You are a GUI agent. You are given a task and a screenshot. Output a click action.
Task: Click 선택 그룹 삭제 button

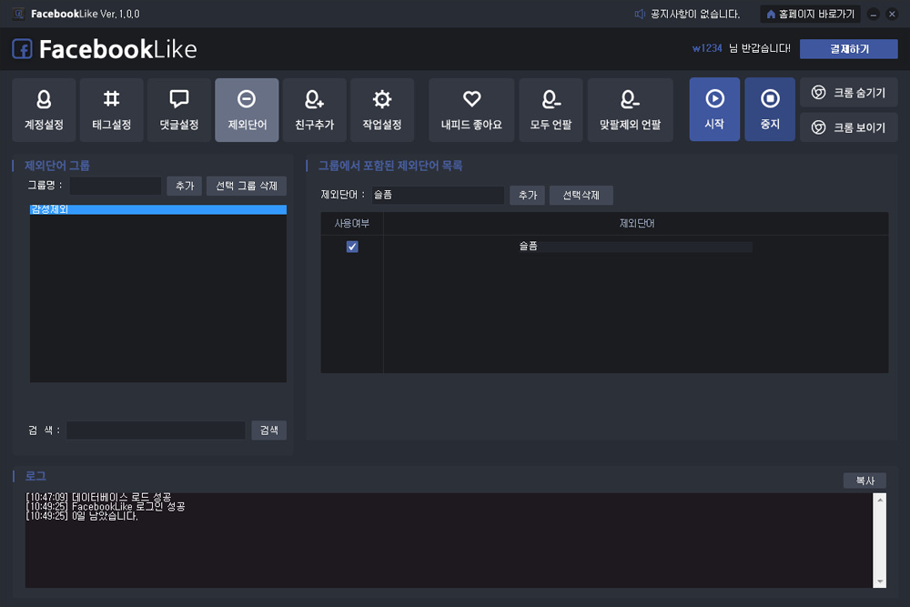tap(247, 186)
